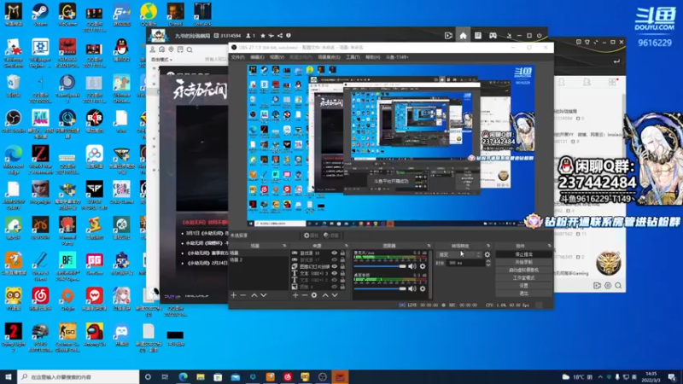The height and width of the screenshot is (384, 683).
Task: Open Microsoft Edge from taskbar
Action: tap(183, 377)
